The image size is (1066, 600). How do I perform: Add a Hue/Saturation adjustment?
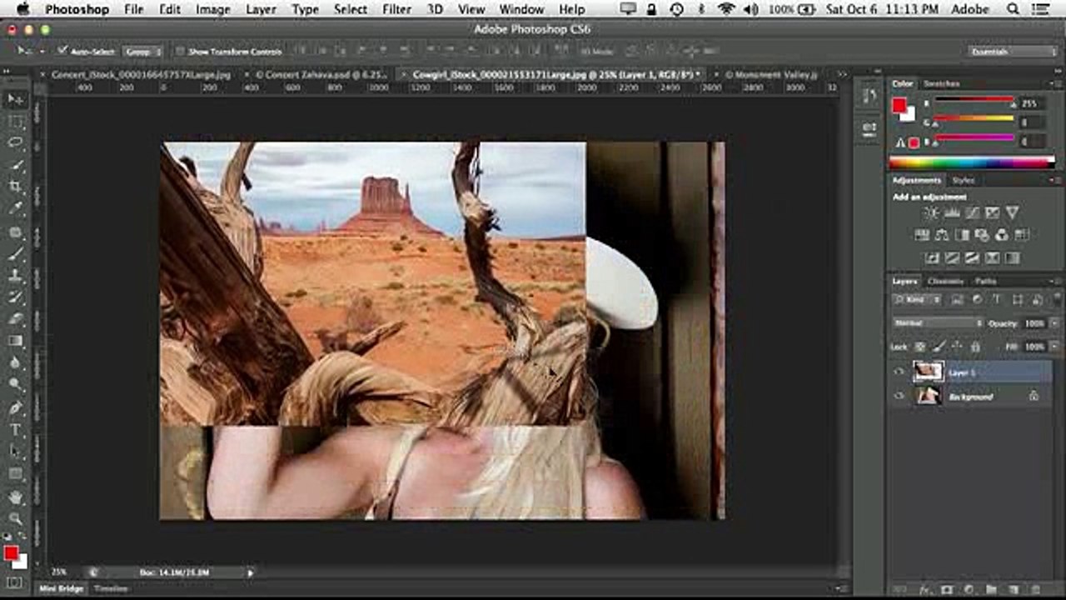[x=921, y=236]
